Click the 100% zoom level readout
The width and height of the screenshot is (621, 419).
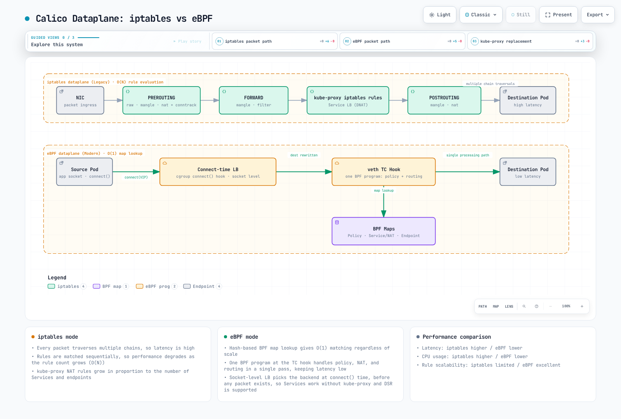coord(566,306)
